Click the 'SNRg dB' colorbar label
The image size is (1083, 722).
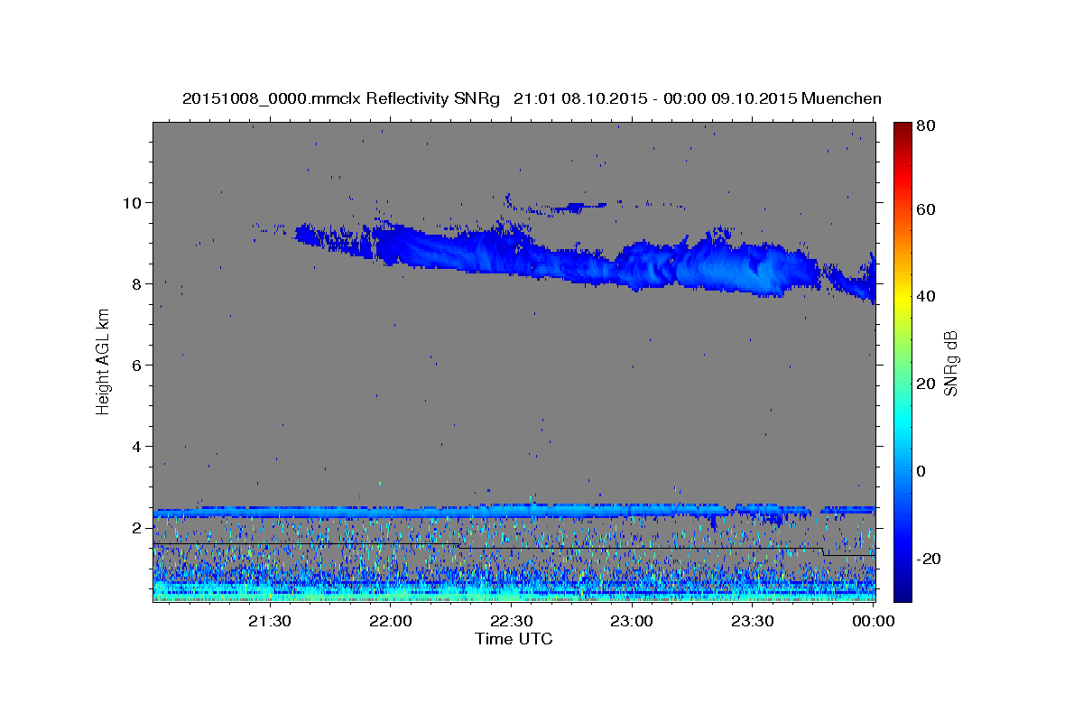pyautogui.click(x=950, y=363)
